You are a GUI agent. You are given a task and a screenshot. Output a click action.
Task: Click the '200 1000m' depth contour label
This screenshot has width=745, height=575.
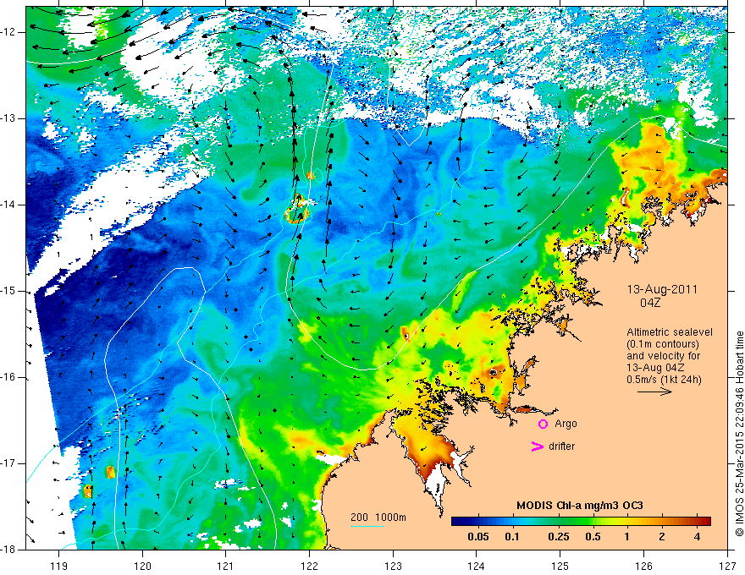pyautogui.click(x=378, y=517)
